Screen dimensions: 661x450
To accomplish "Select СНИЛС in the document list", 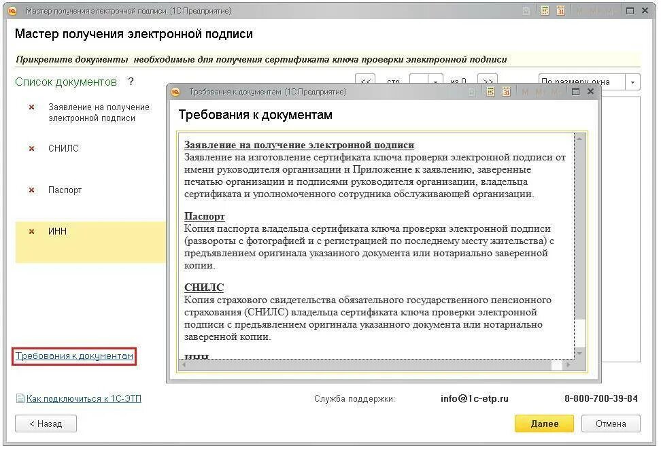I will coord(63,148).
